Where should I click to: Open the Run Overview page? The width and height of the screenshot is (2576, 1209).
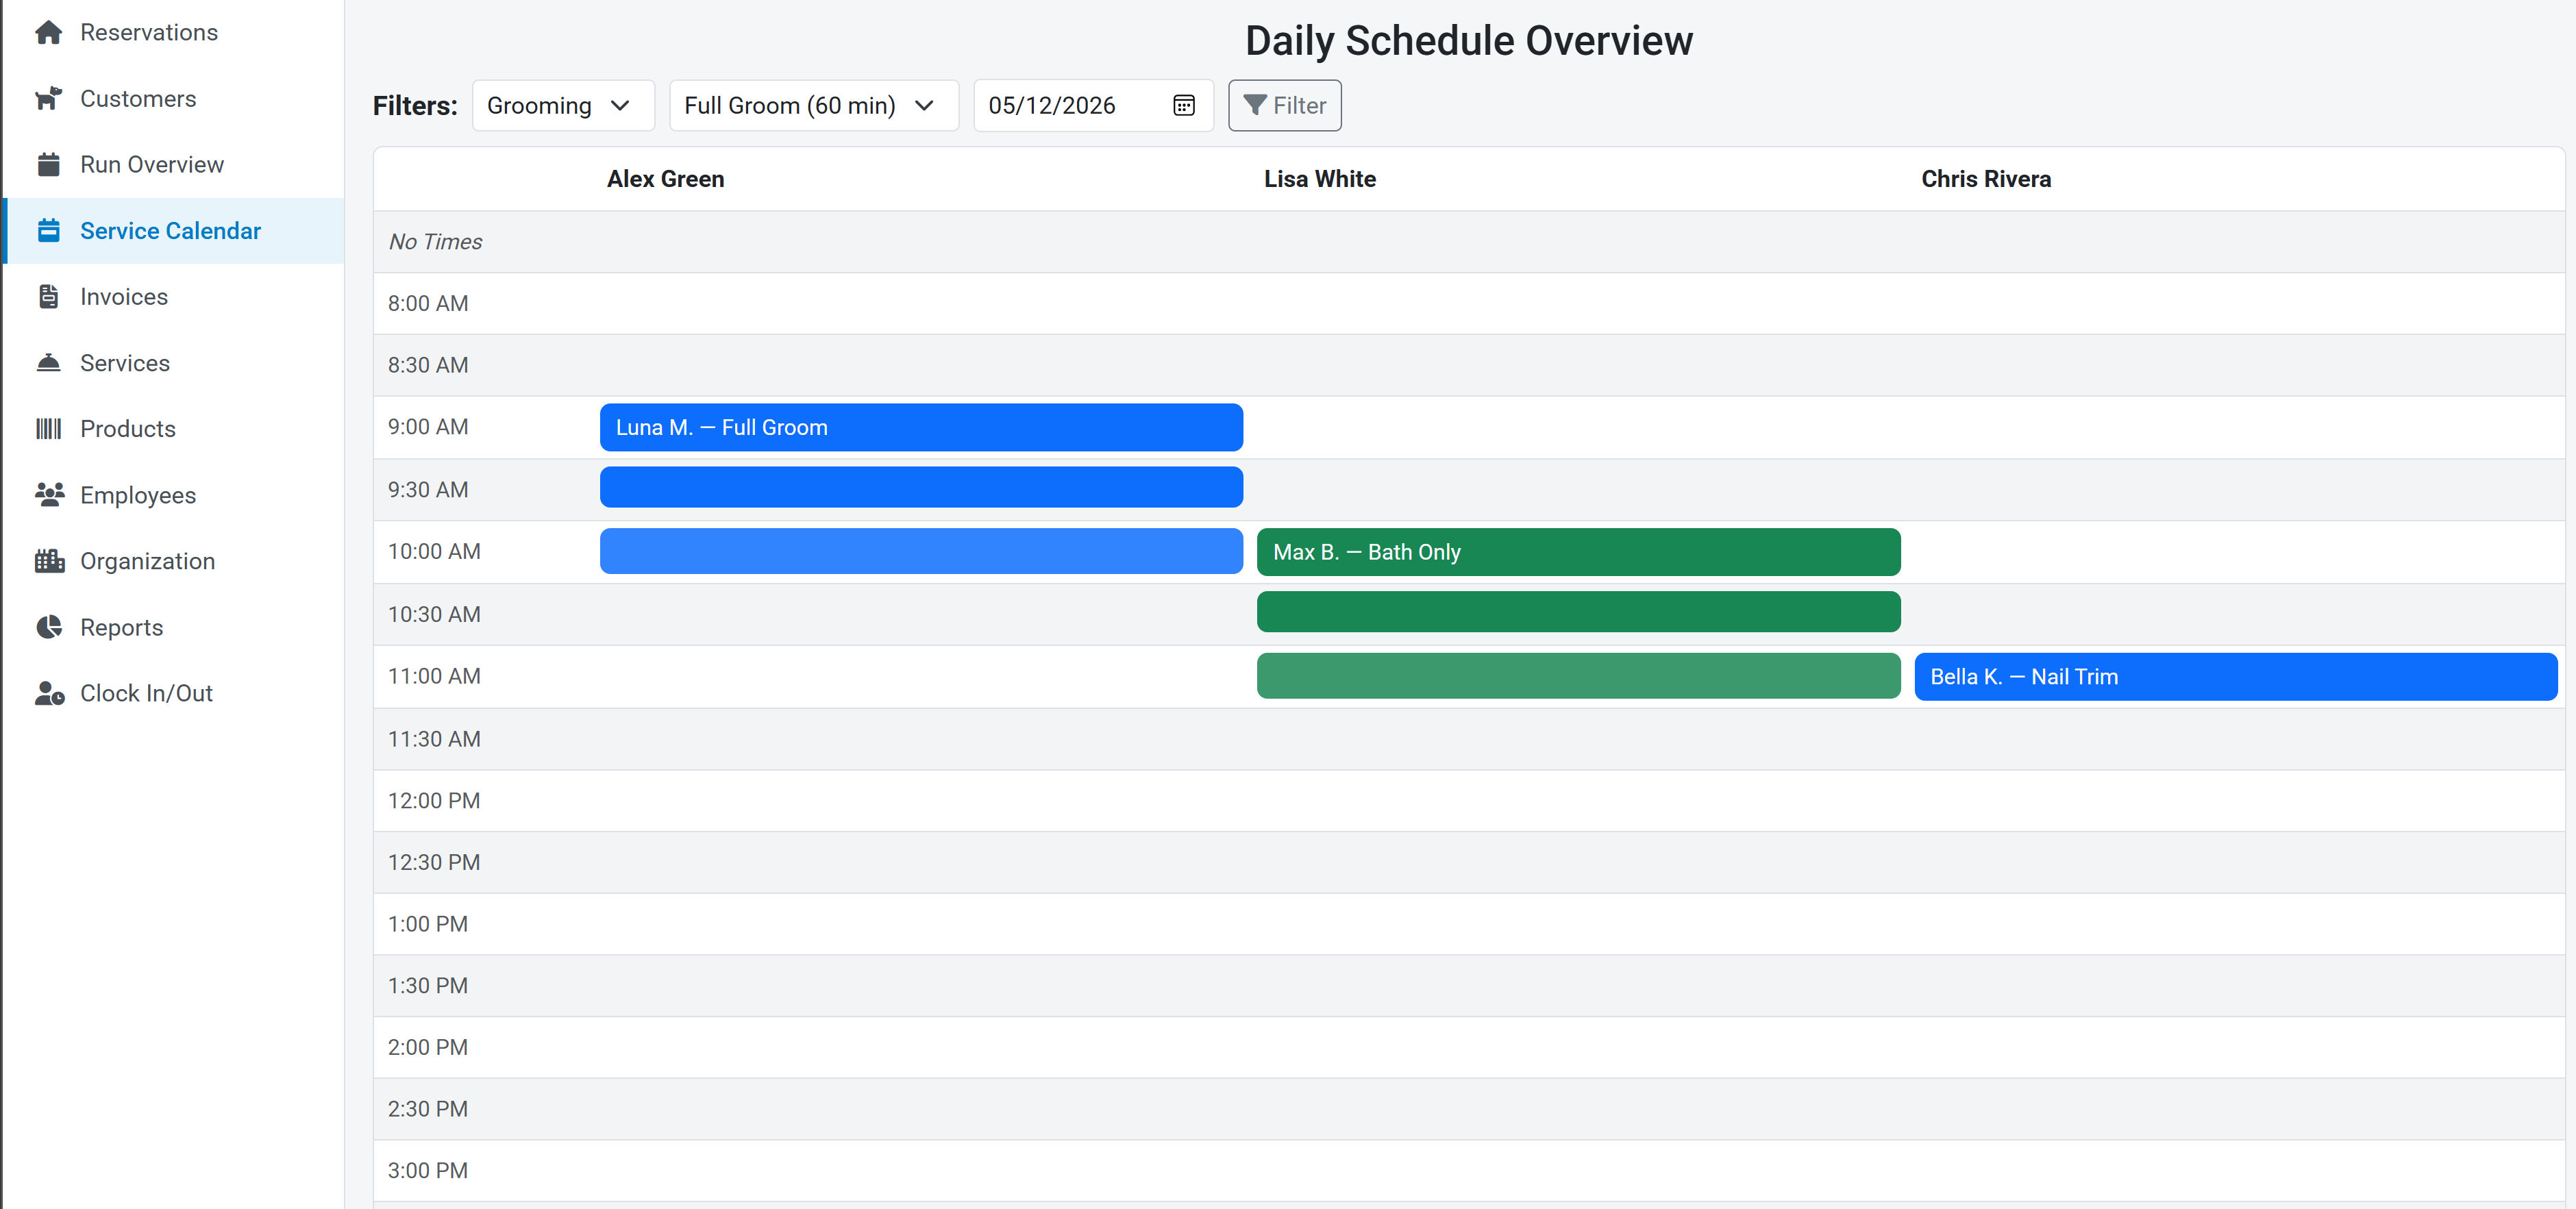(174, 165)
